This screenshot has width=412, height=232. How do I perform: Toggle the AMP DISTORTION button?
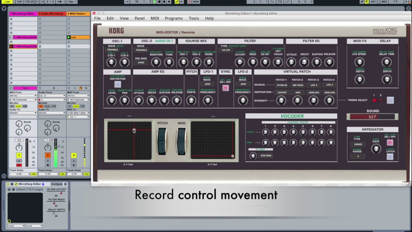(117, 85)
